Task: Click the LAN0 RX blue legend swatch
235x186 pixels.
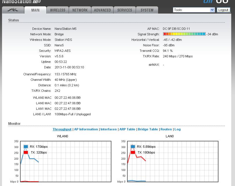Action: (x=133, y=147)
